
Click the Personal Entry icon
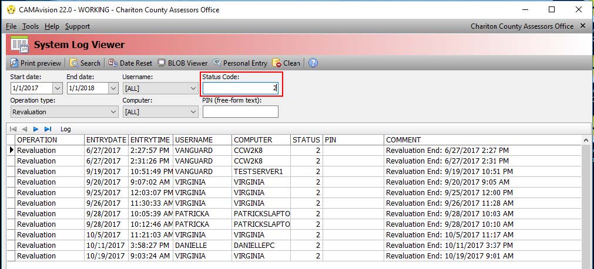pyautogui.click(x=217, y=63)
